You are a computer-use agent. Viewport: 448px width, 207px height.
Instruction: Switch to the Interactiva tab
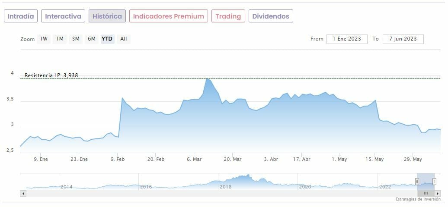(x=63, y=16)
